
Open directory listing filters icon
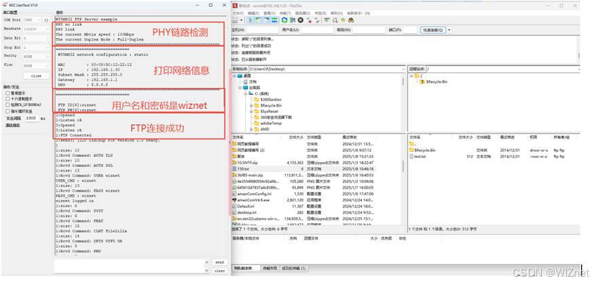(327, 20)
